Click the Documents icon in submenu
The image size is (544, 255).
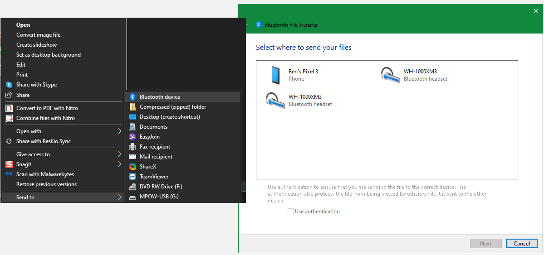pos(132,127)
